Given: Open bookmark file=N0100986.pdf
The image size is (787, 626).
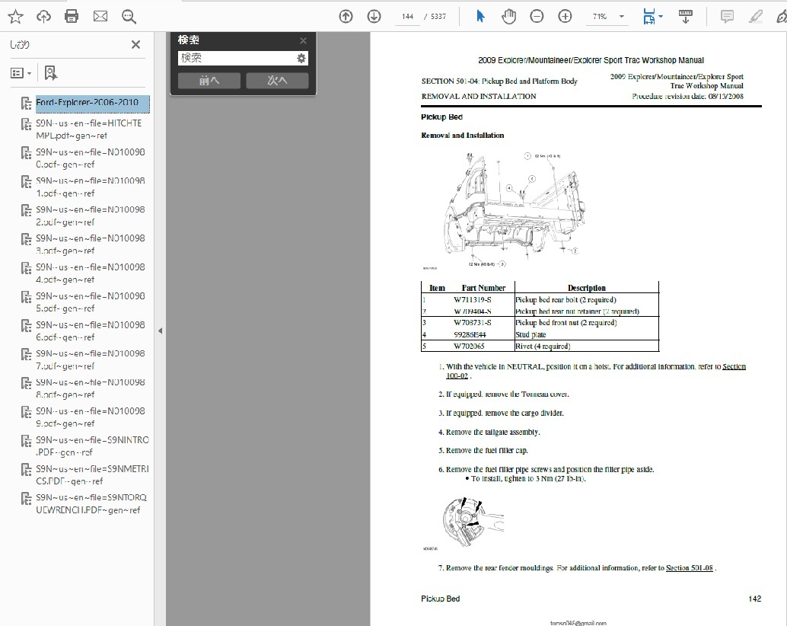Looking at the screenshot, I should [x=91, y=331].
